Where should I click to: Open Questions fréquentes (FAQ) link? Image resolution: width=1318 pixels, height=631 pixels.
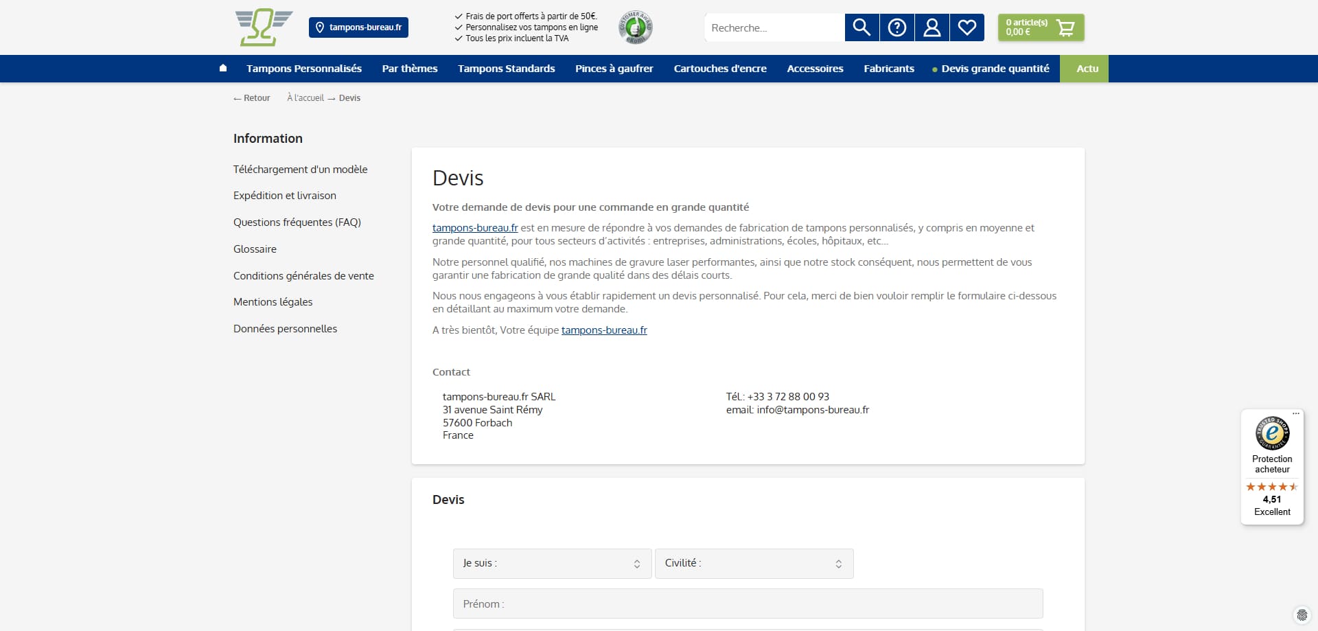pyautogui.click(x=297, y=222)
